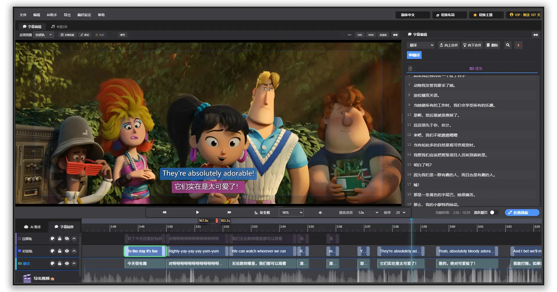The width and height of the screenshot is (557, 292).
Task: Click the 向下合并 merge down button
Action: pyautogui.click(x=472, y=45)
